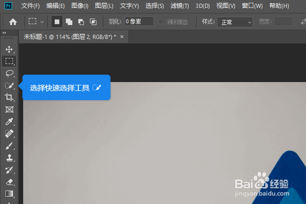Choose Subtract from selection mode button
The image size is (306, 204).
[x=81, y=22]
